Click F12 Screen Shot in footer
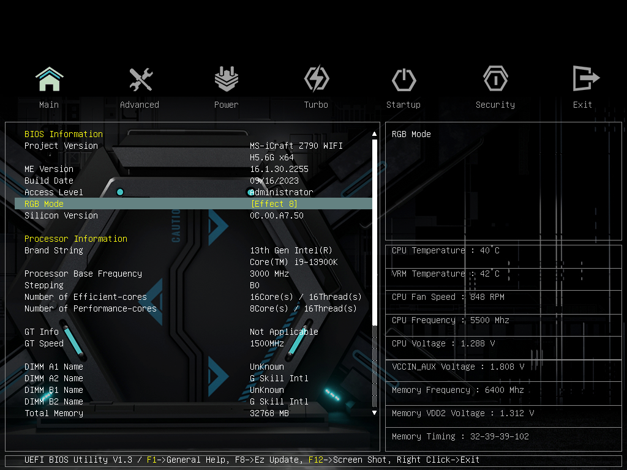This screenshot has height=470, width=627. click(x=348, y=460)
